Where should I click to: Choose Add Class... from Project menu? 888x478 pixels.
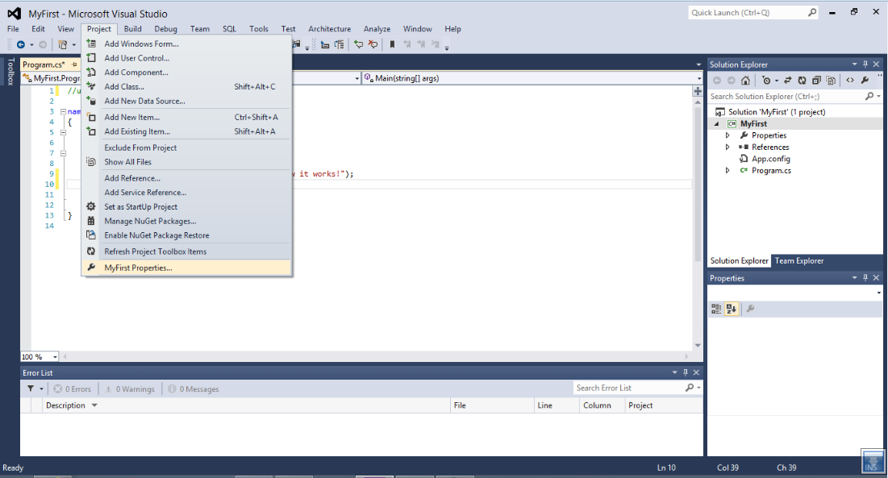click(x=187, y=86)
